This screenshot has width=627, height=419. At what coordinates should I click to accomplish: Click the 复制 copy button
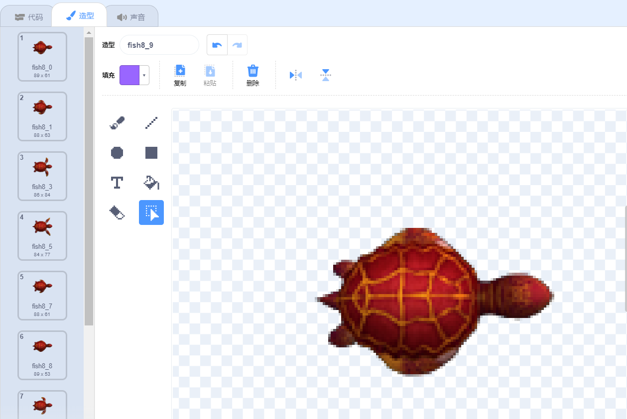point(179,75)
